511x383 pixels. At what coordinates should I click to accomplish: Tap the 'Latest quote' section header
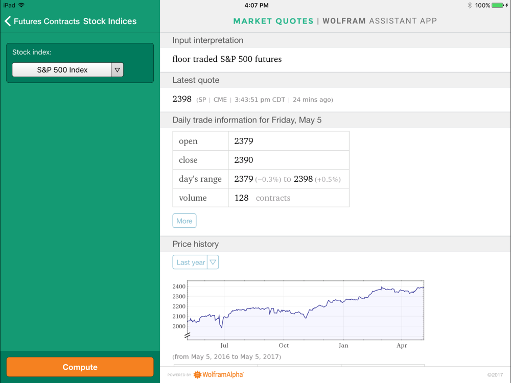(x=196, y=80)
